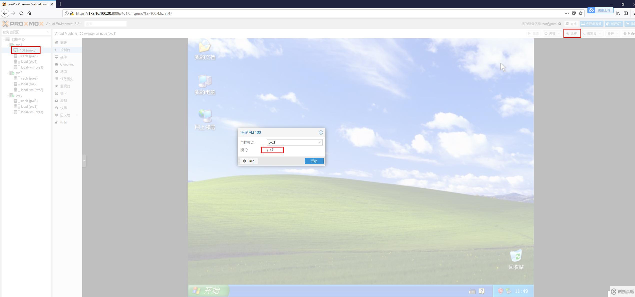
Task: Select the 100 (winxp) VM in the tree
Action: tap(28, 50)
